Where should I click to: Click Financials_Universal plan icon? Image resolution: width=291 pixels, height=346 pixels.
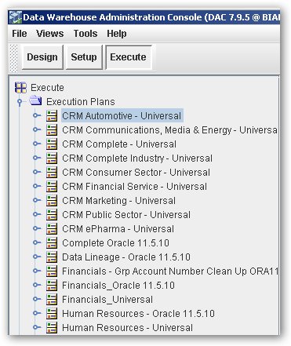coord(52,299)
